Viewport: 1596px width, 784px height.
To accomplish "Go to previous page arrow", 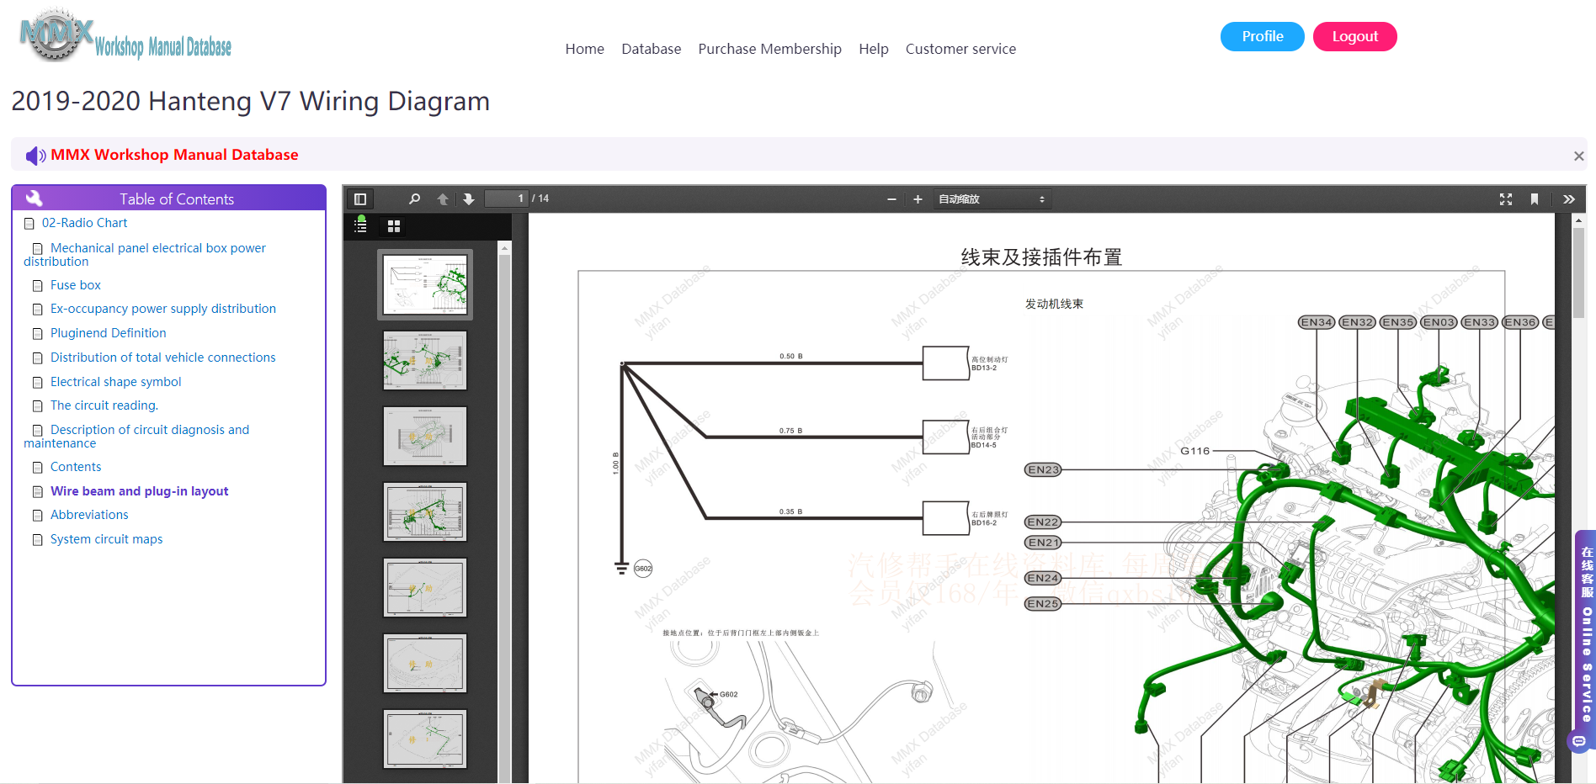I will click(443, 199).
